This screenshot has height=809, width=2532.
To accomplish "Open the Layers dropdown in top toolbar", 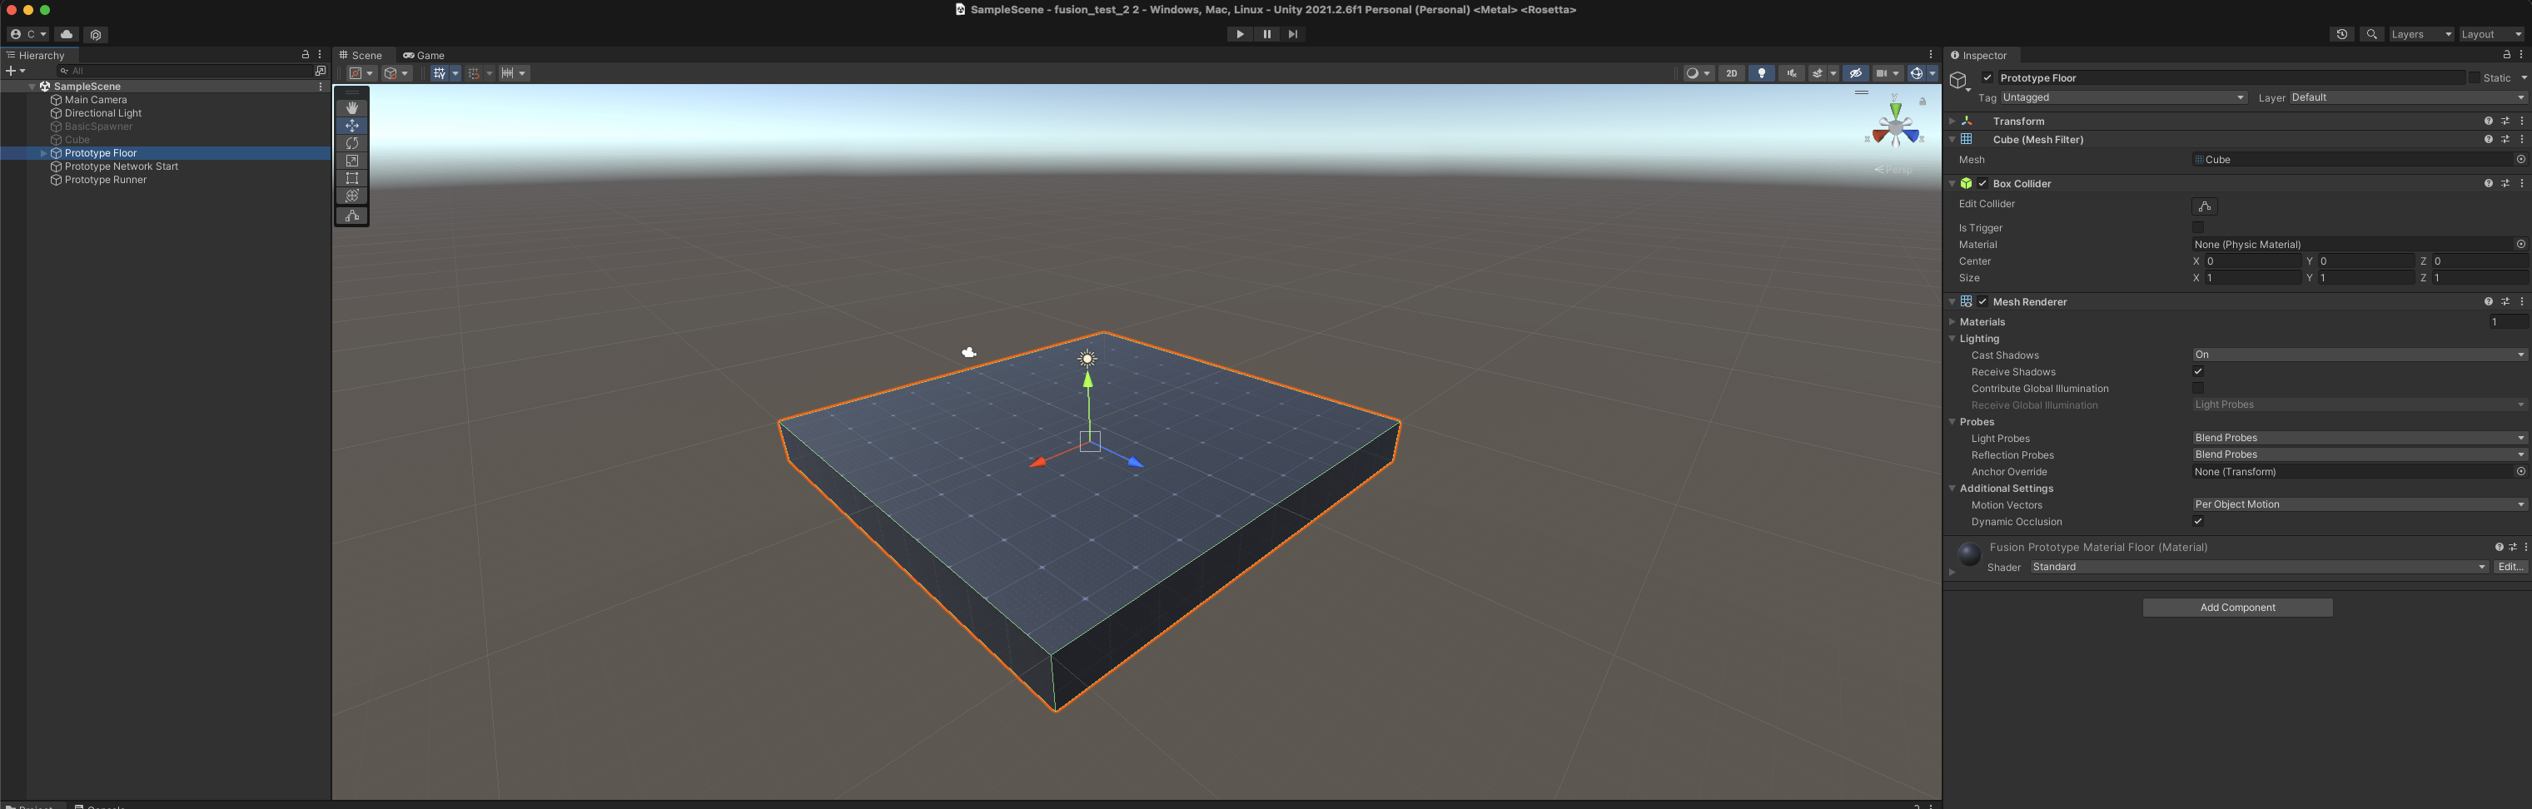I will point(2421,33).
